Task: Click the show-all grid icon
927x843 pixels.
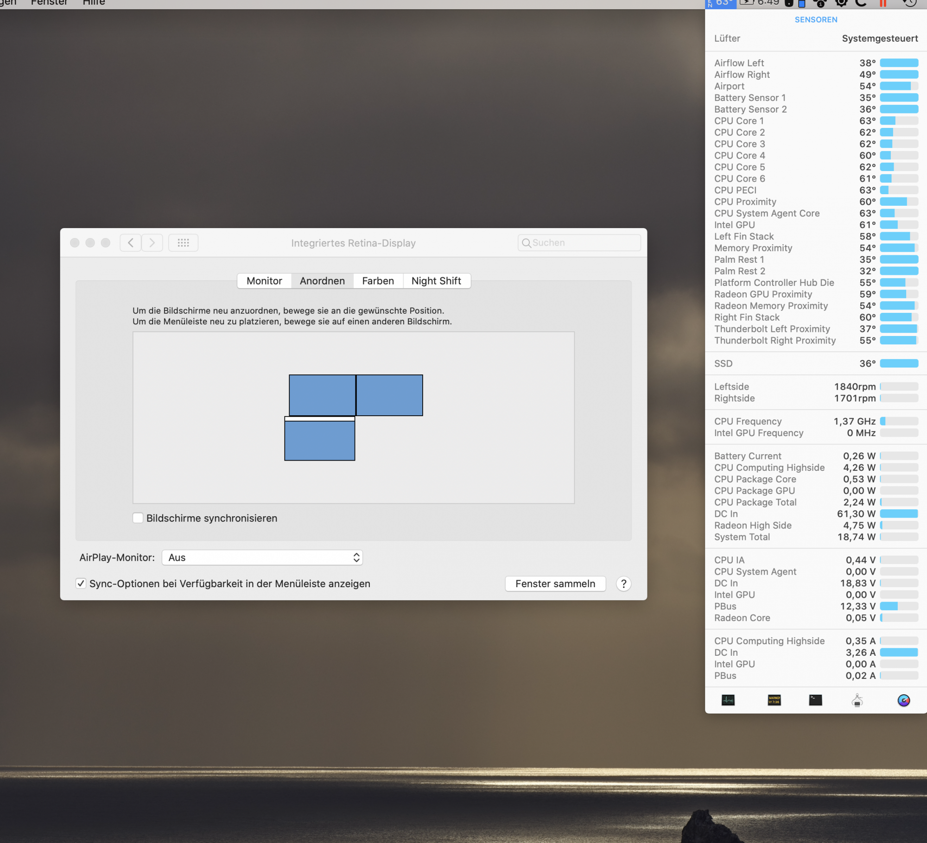Action: click(x=183, y=242)
